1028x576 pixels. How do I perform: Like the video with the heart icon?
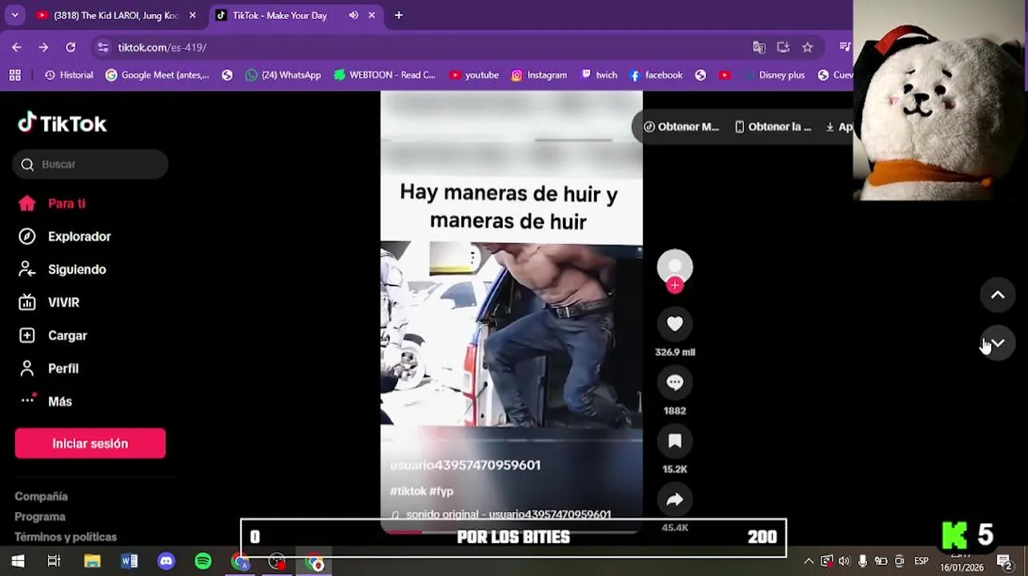coord(675,323)
